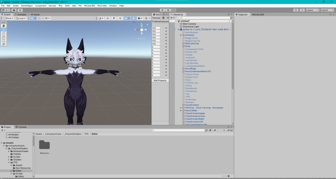Select the Transform tool

click(x=4, y=44)
